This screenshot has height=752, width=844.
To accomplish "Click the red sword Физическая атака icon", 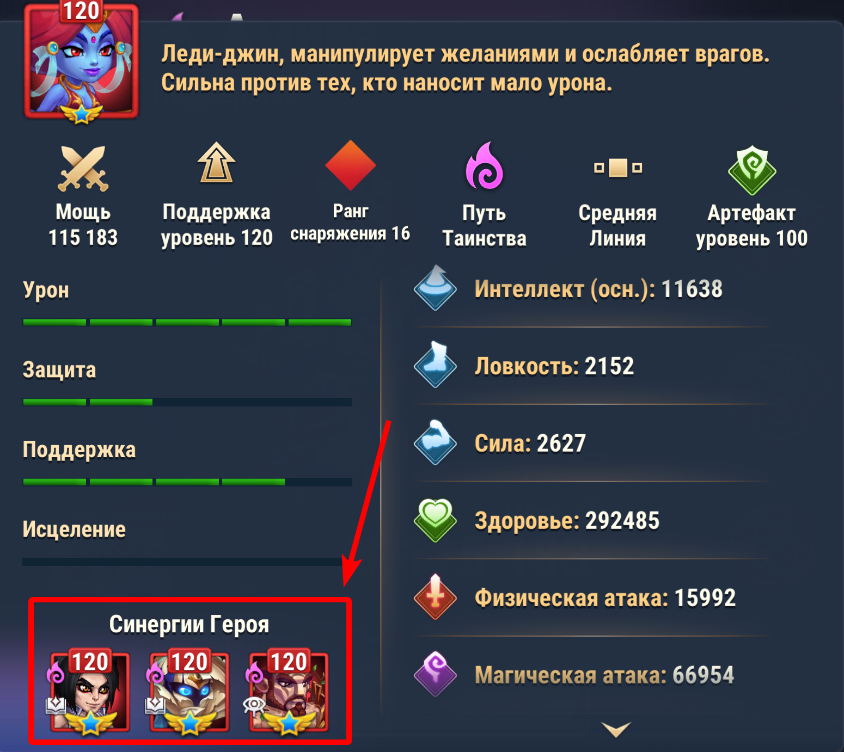I will [435, 597].
